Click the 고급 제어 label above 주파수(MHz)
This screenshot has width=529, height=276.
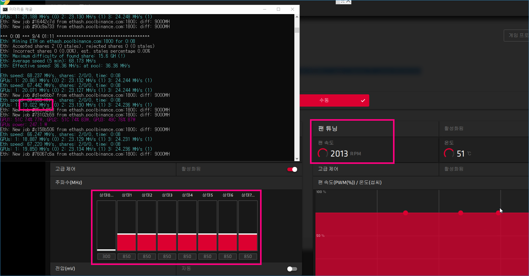[x=65, y=169]
